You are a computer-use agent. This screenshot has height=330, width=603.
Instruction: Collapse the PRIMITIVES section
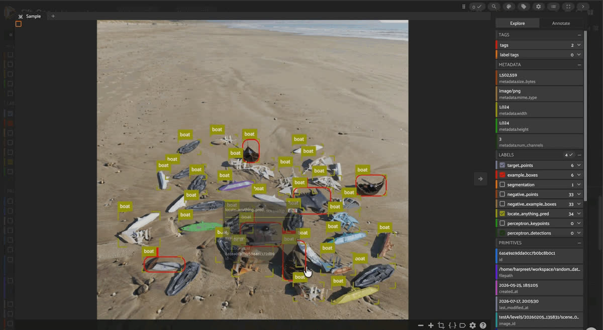tap(579, 243)
